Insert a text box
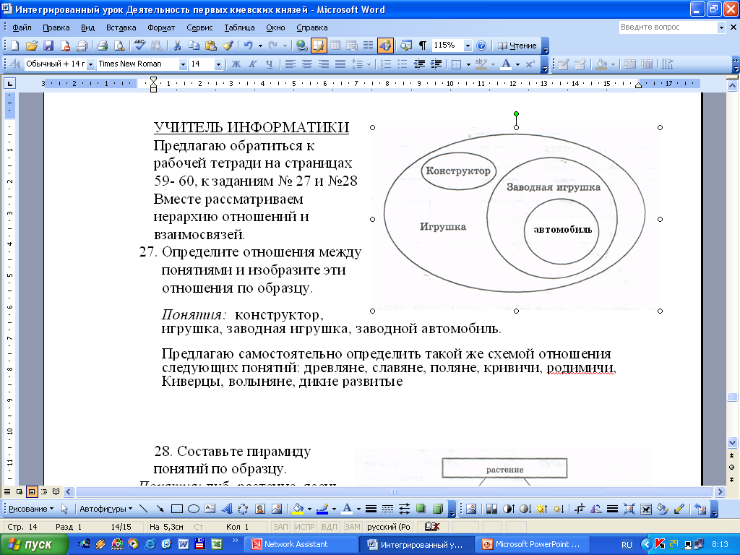The width and height of the screenshot is (740, 555). tap(210, 509)
